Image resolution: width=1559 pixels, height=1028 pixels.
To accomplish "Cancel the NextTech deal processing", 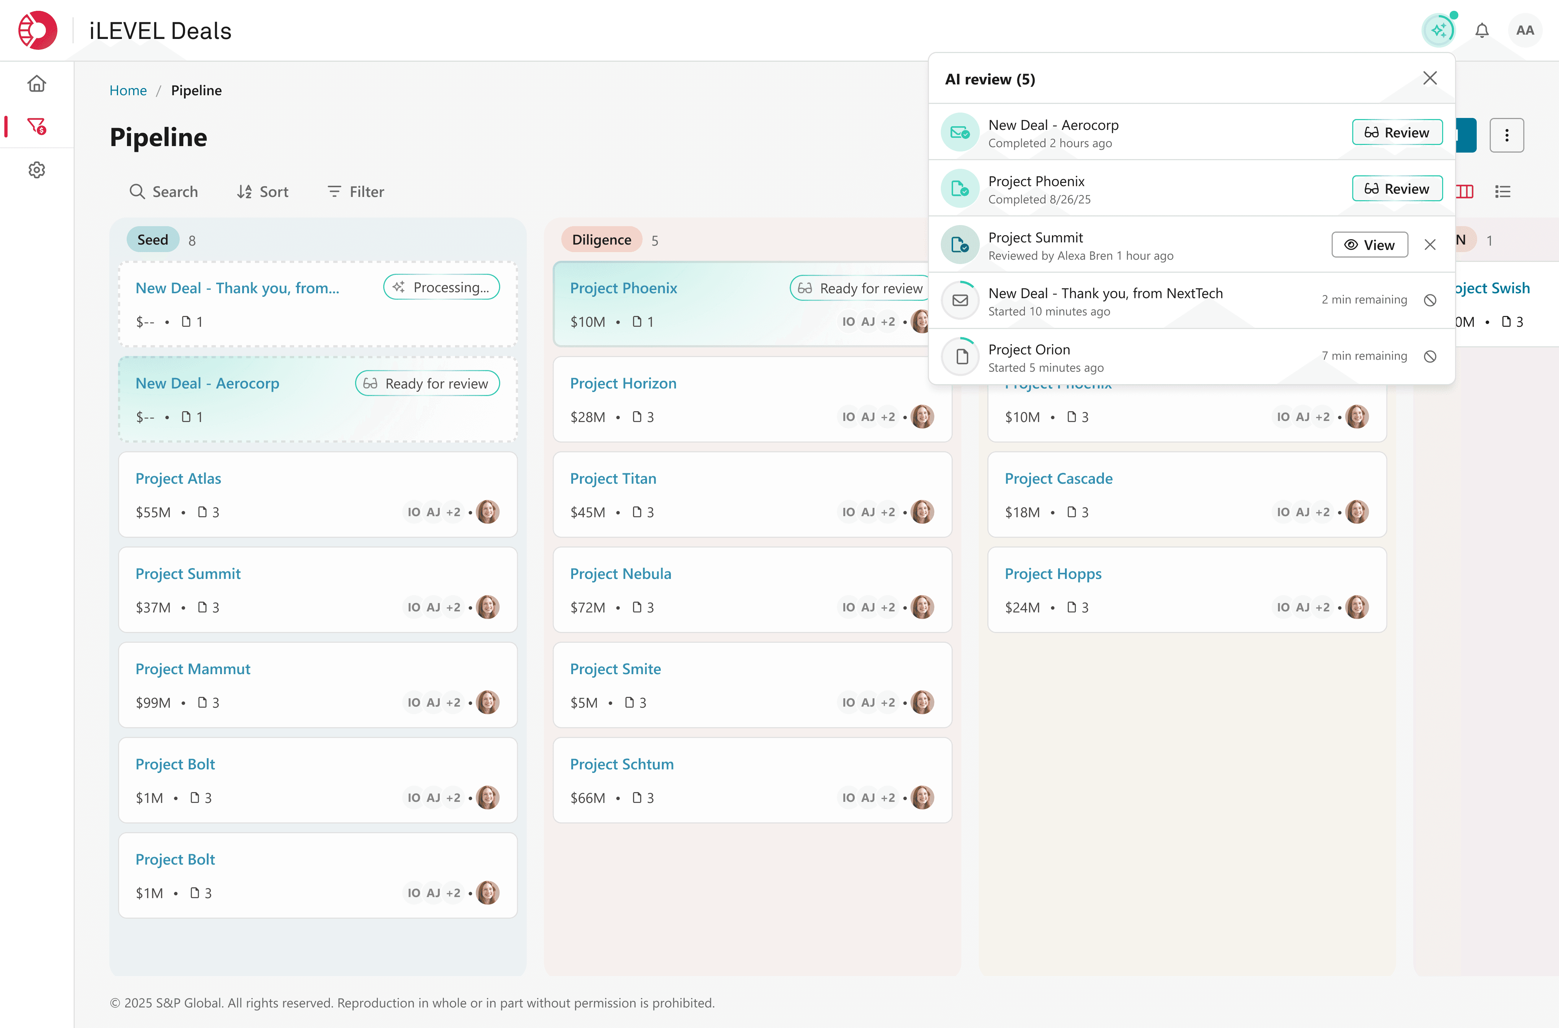I will tap(1430, 300).
